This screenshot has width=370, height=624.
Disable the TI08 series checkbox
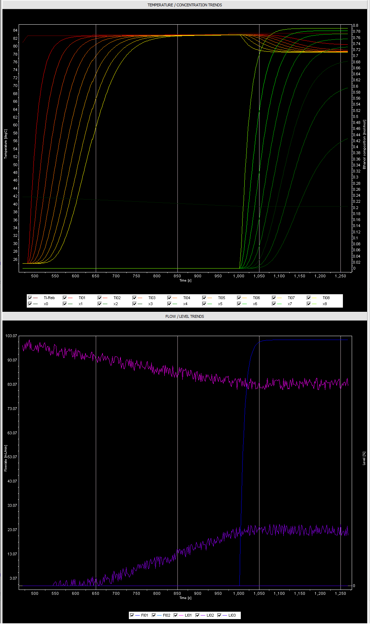tap(309, 298)
